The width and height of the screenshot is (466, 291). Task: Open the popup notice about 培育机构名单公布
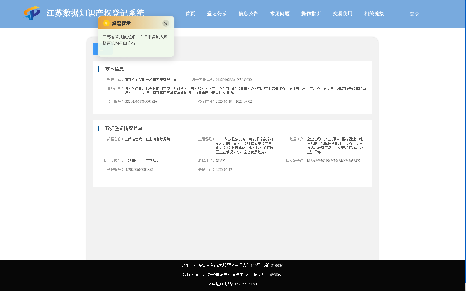(x=135, y=40)
